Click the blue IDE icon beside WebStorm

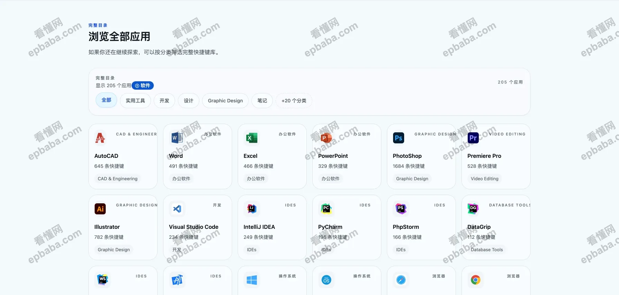pos(177,280)
